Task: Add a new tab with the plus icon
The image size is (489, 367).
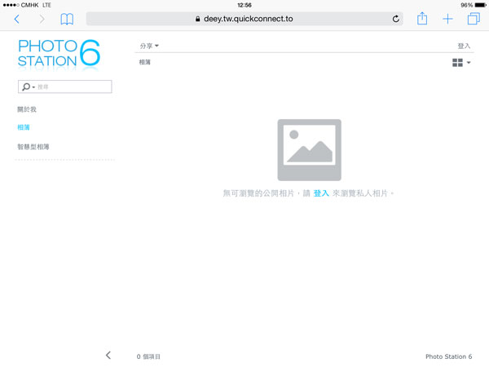Action: (x=447, y=19)
